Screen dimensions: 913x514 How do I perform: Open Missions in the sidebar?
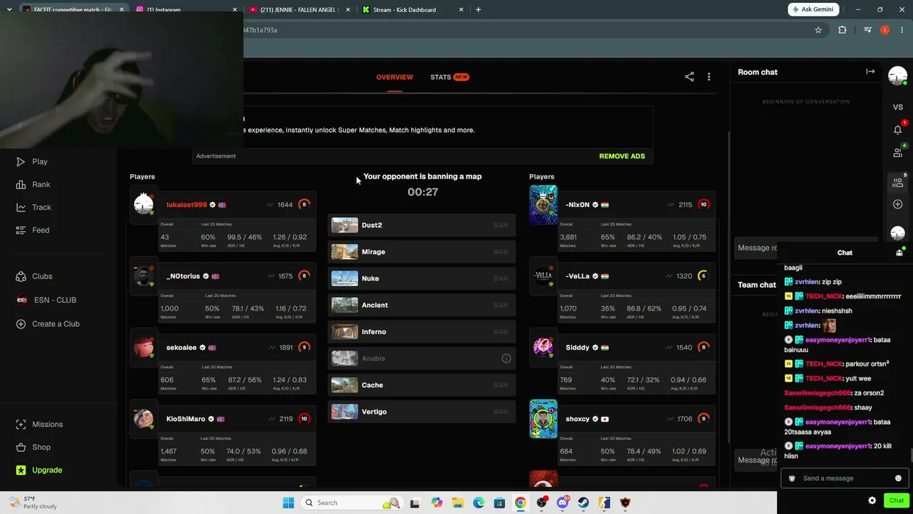39,424
